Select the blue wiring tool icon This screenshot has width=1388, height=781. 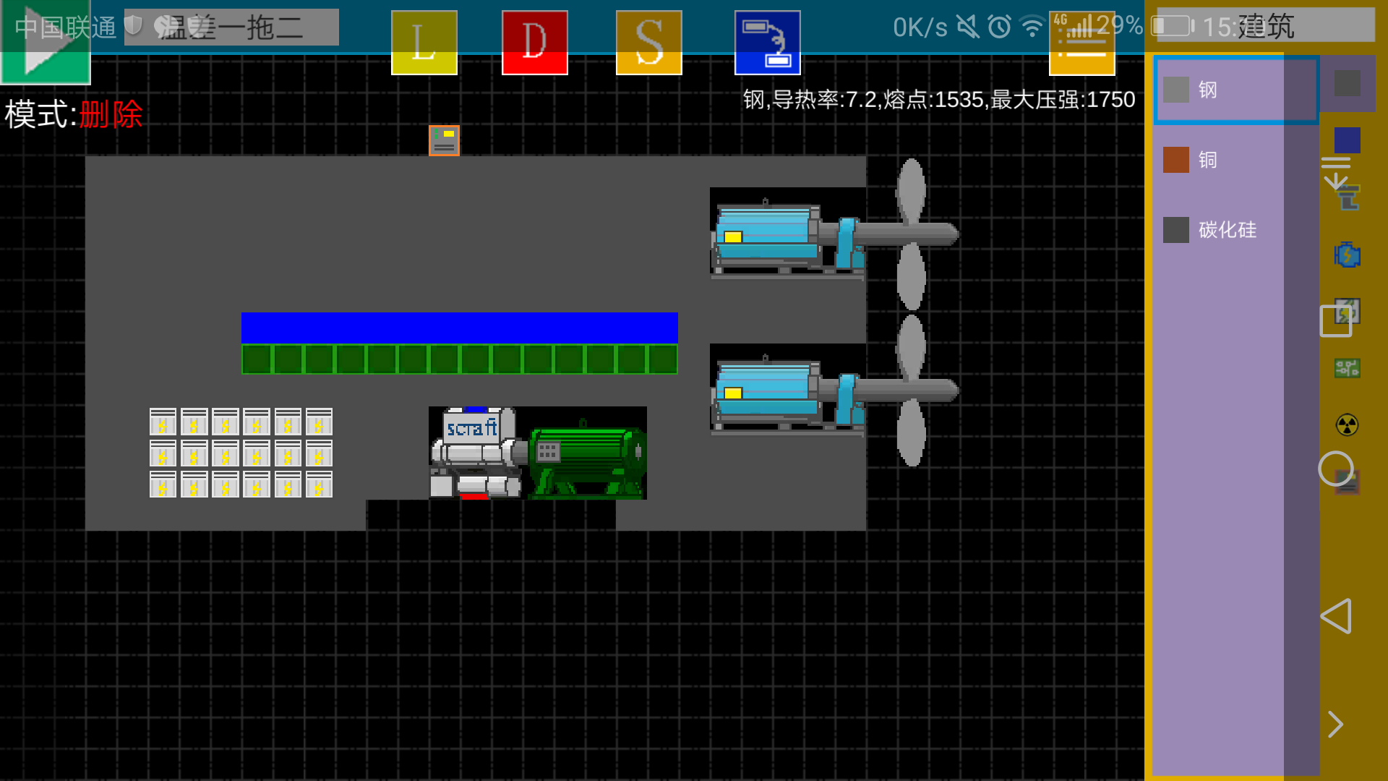(768, 43)
